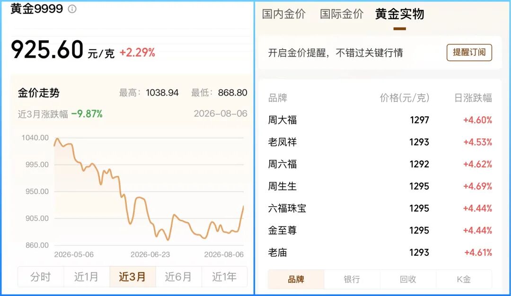Open the 国内金价 tab
Screen dimensions: 511x296
coord(283,14)
